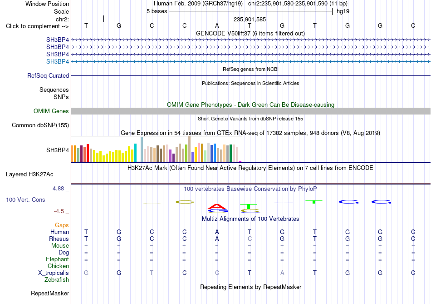Click the Layered H3K27Ac track label
This screenshot has width=431, height=304.
pos(29,174)
